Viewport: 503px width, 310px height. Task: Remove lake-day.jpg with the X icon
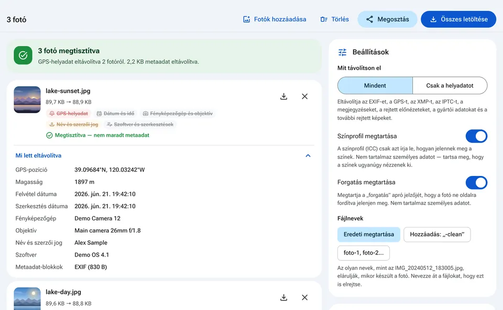click(x=305, y=297)
